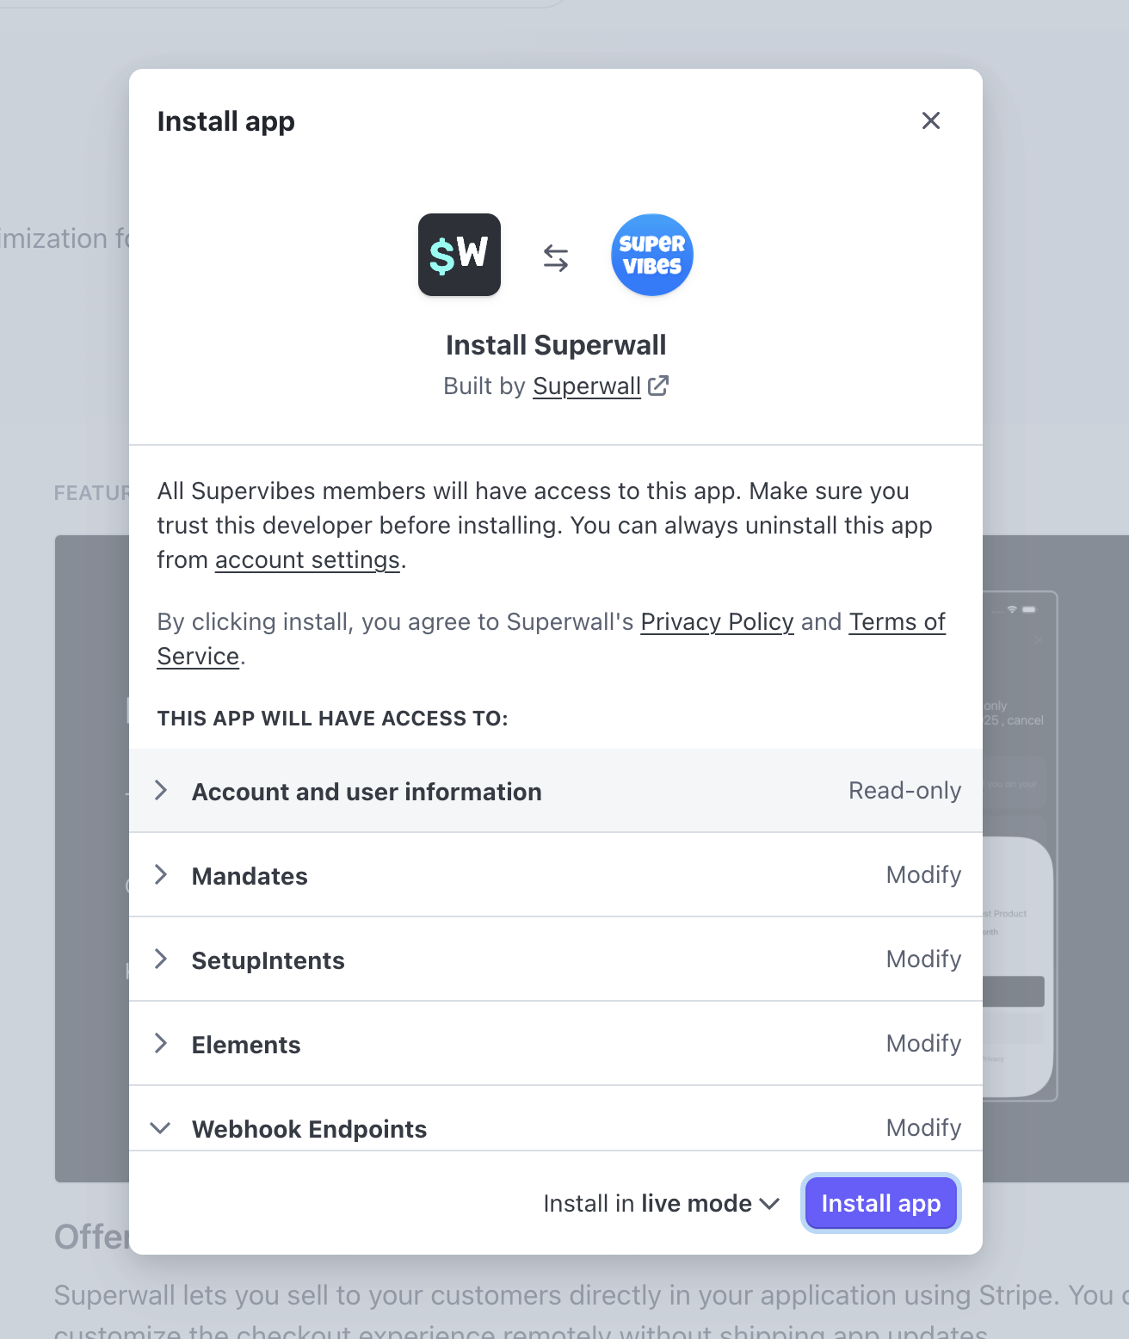This screenshot has width=1129, height=1339.
Task: Open the account settings link
Action: point(307,560)
